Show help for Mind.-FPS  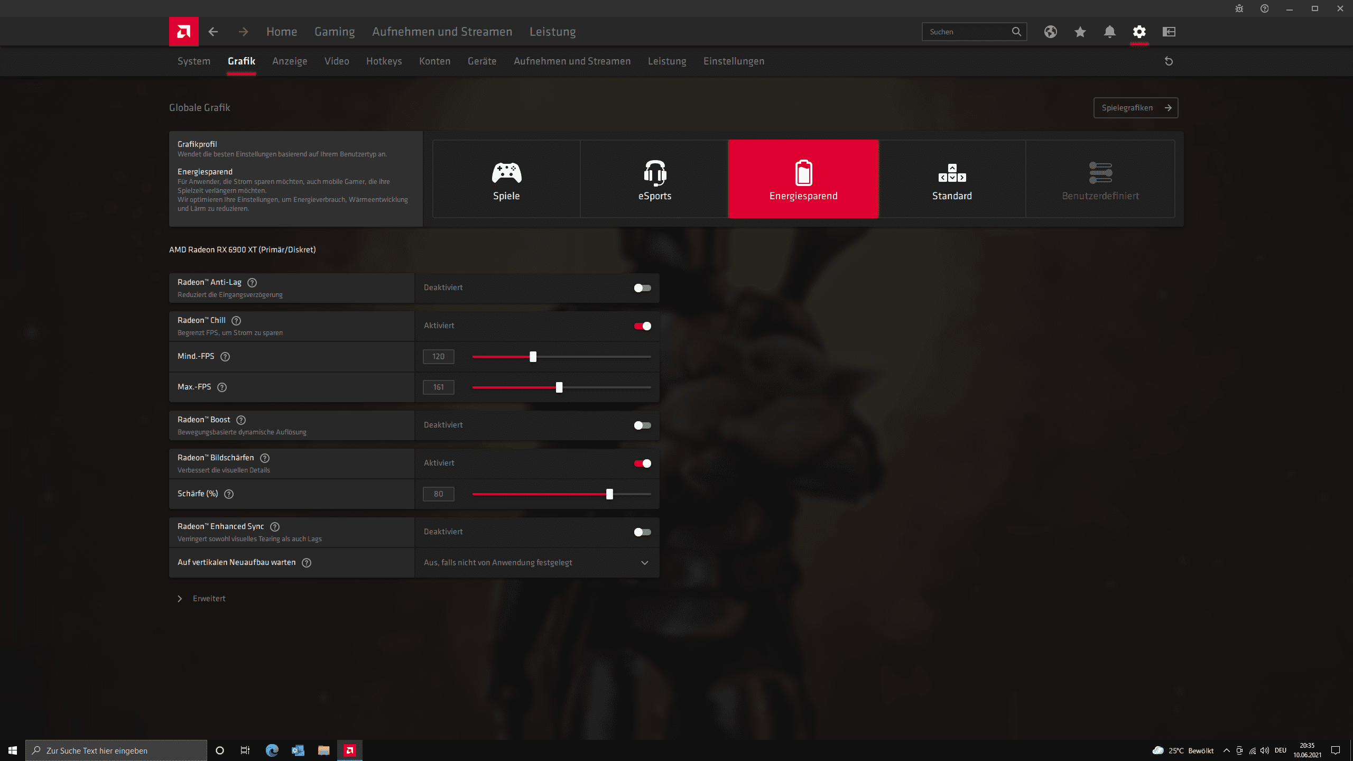pos(225,357)
